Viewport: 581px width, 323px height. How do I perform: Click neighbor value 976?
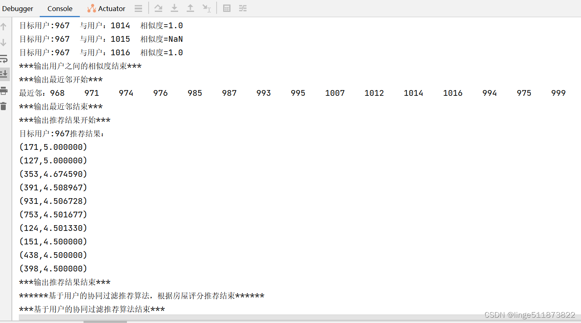[161, 93]
